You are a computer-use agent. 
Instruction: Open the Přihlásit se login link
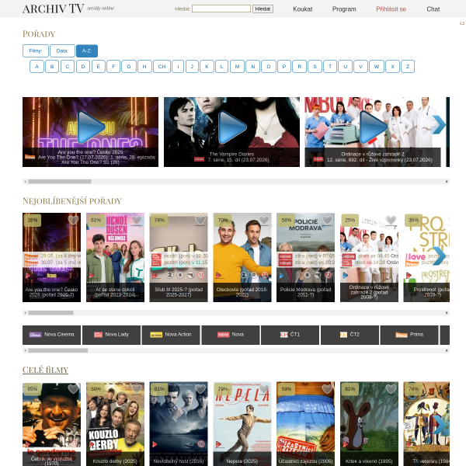click(x=391, y=9)
